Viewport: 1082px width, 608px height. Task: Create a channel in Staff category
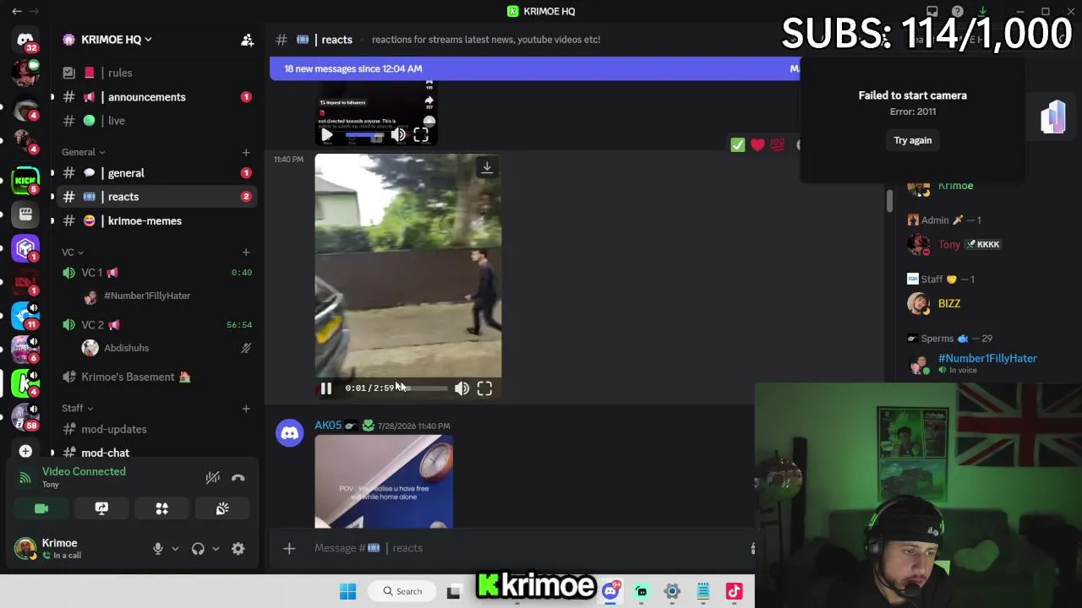tap(246, 408)
